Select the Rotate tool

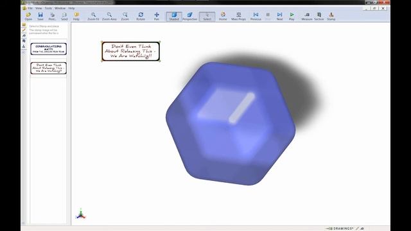[141, 16]
